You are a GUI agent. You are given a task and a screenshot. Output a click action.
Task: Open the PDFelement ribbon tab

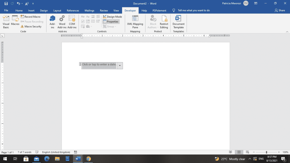[x=159, y=10]
